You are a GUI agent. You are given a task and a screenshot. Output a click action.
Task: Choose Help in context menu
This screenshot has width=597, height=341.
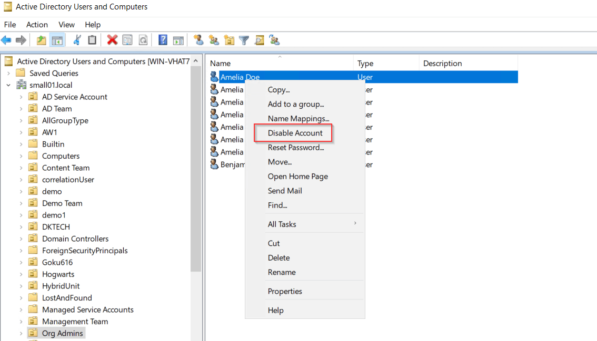pos(276,310)
